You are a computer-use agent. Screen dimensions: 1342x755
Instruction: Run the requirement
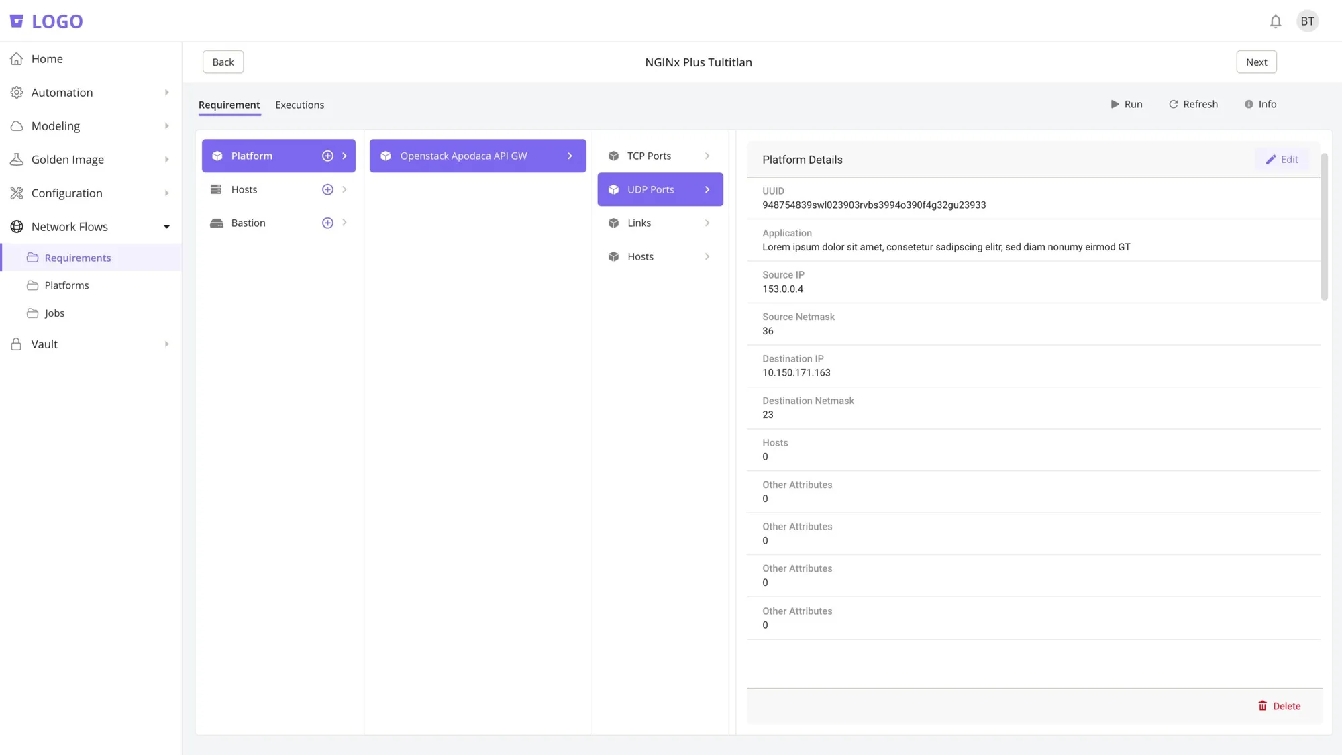(1127, 104)
